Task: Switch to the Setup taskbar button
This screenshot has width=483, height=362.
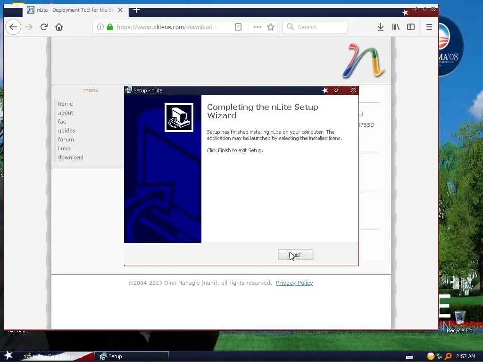Action: click(132, 356)
